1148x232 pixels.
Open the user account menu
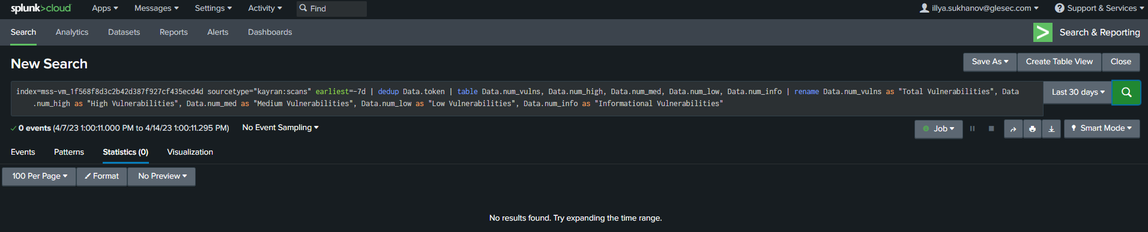click(x=979, y=8)
